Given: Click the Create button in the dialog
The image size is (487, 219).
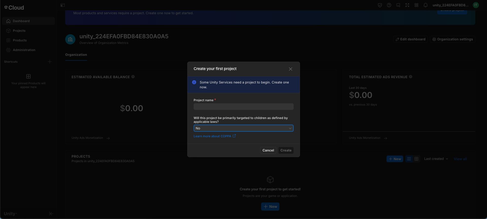Looking at the screenshot, I should [x=286, y=150].
